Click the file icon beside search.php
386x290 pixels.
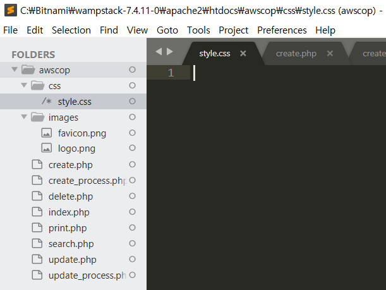pos(37,243)
